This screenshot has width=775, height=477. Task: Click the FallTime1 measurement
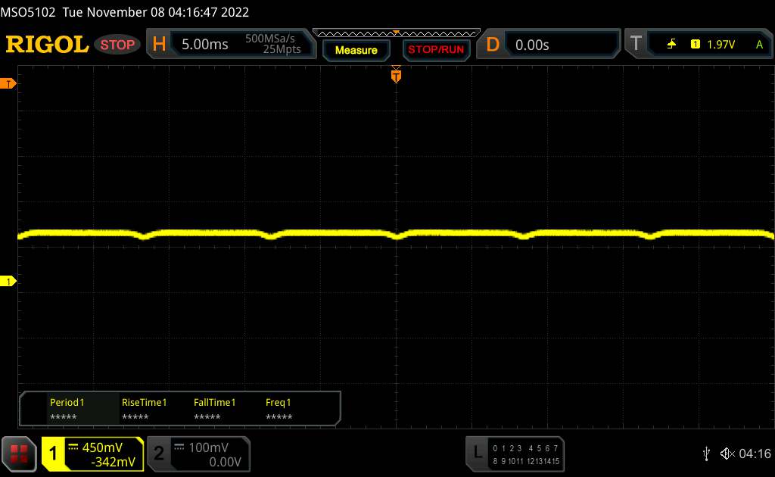(214, 410)
